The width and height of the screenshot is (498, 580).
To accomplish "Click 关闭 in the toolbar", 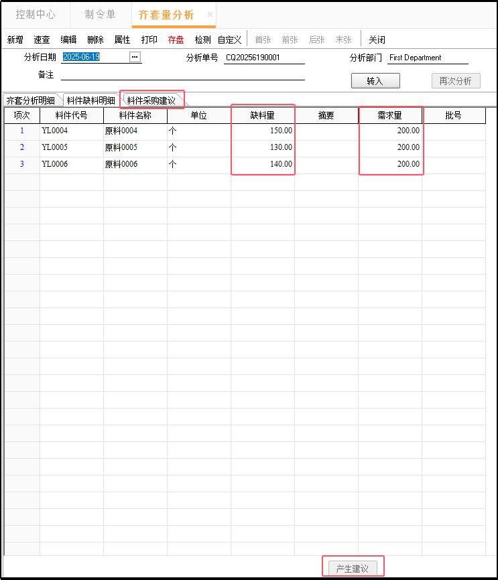I will click(x=377, y=40).
